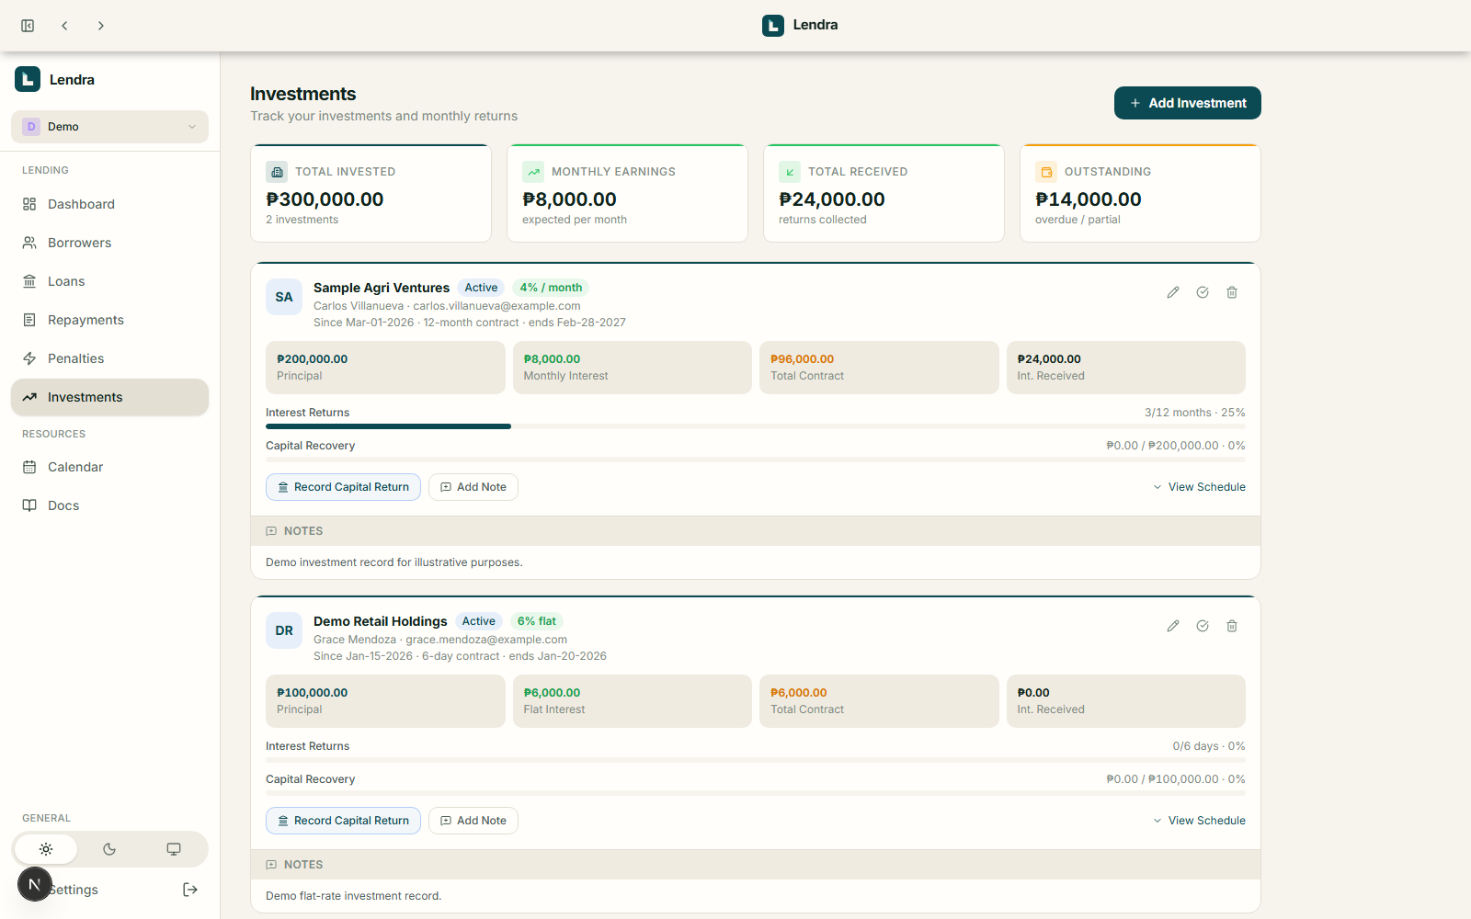Click the "3/12 months · 25%" label
Screen dimensions: 1471x919
click(x=1195, y=413)
